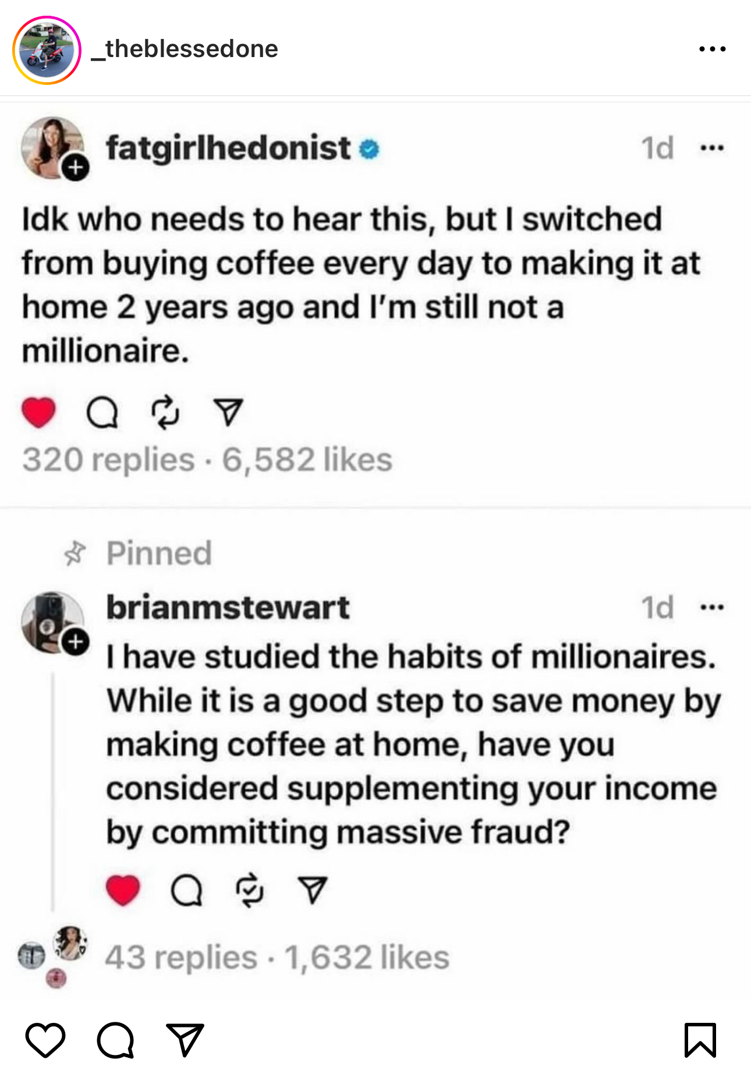Open the _theblessedone username link
Image resolution: width=751 pixels, height=1077 pixels.
pos(185,49)
